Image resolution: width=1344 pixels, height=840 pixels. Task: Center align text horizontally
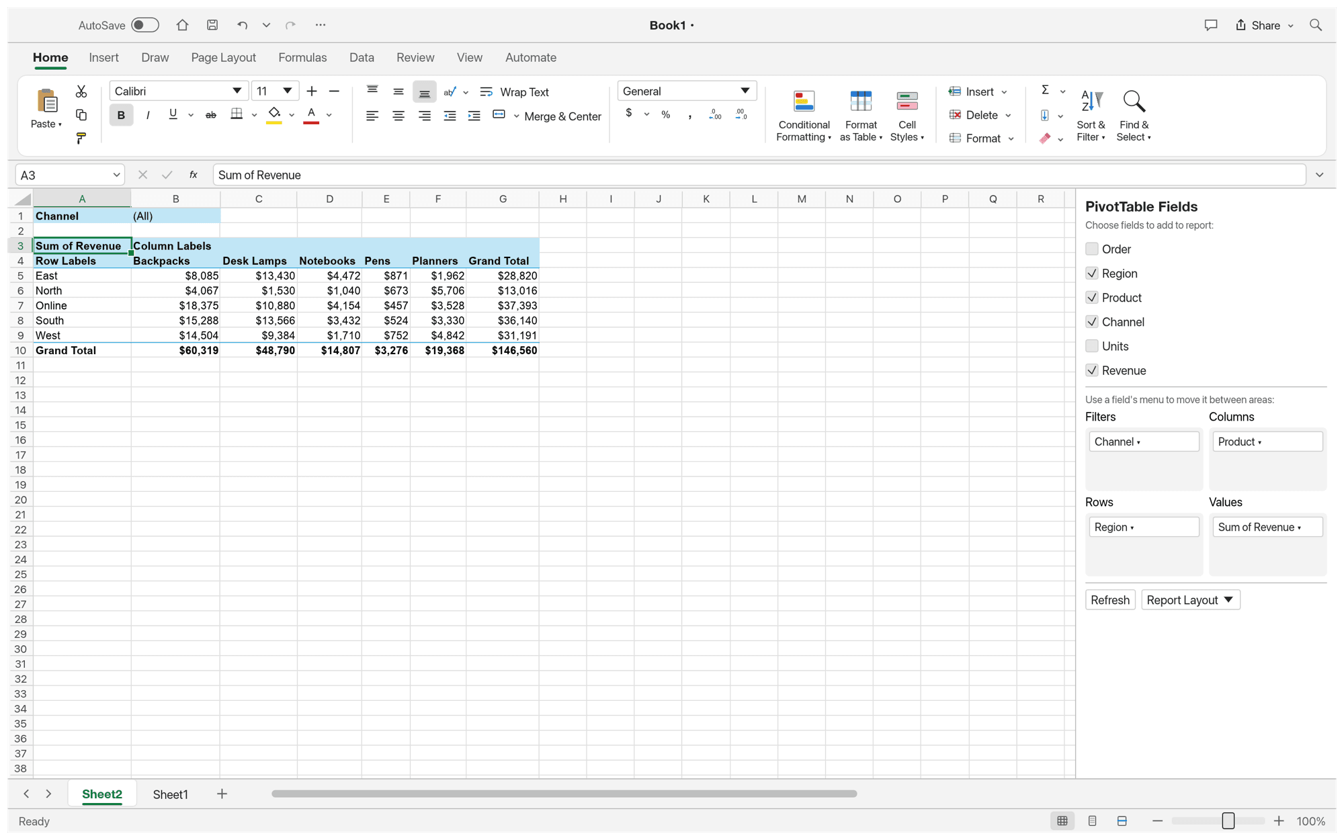[398, 116]
